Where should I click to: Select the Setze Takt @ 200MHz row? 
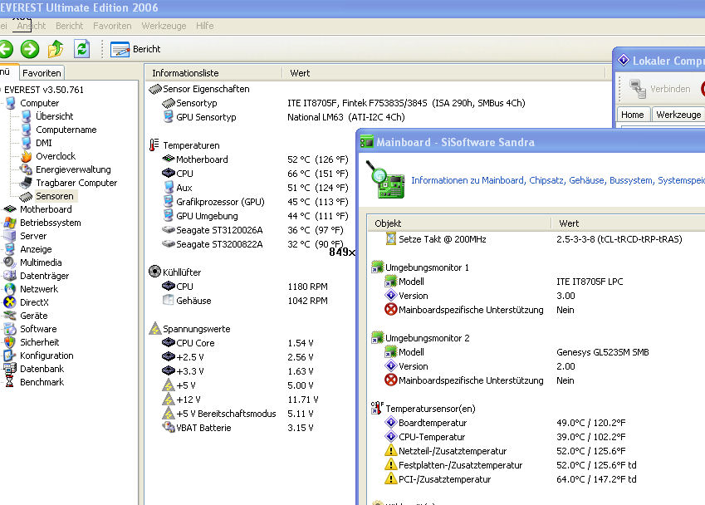(534, 239)
